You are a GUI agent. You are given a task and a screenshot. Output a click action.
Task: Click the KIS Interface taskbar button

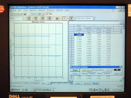pos(45,90)
